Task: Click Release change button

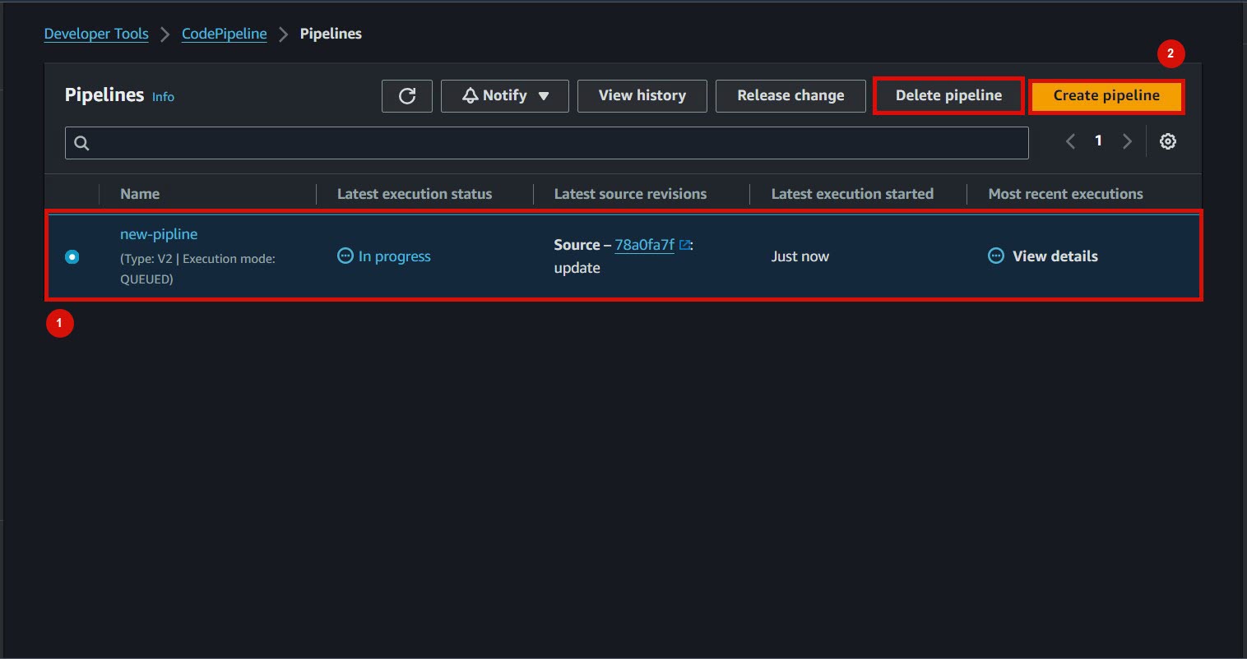Action: (790, 96)
